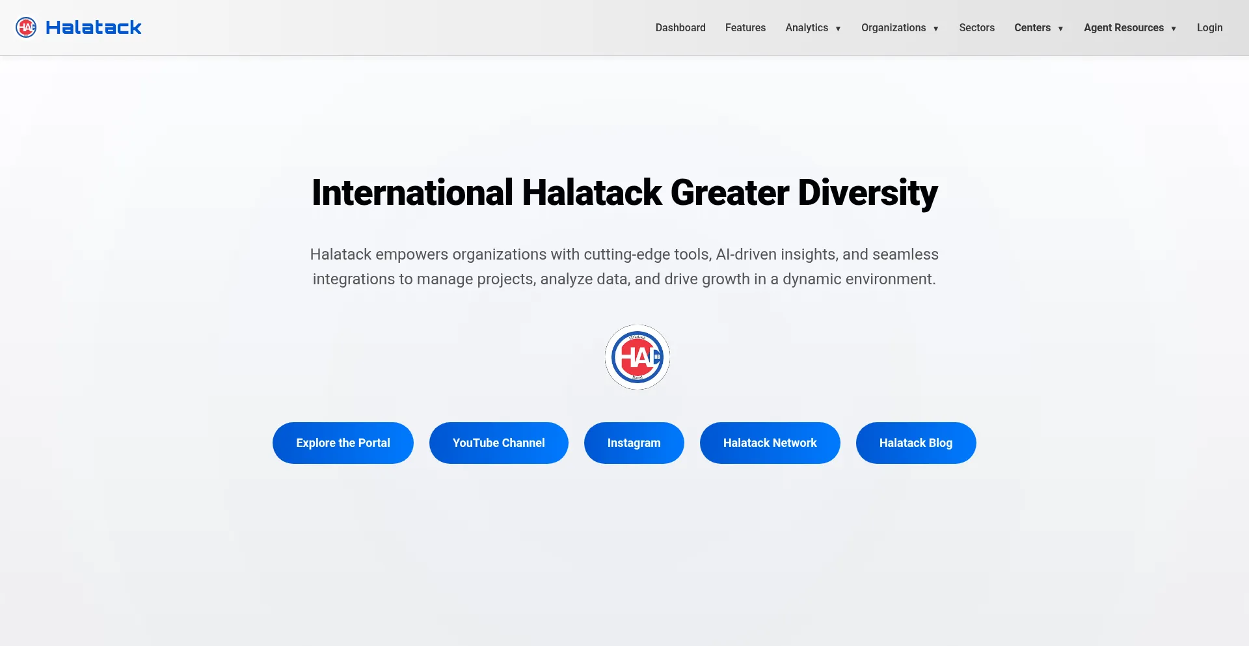This screenshot has height=646, width=1249.
Task: Expand the Organizations dropdown arrow
Action: pyautogui.click(x=935, y=29)
